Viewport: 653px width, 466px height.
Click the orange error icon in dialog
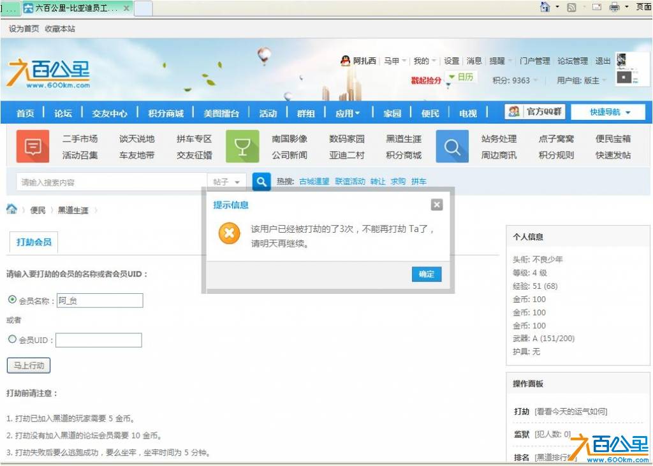[229, 233]
